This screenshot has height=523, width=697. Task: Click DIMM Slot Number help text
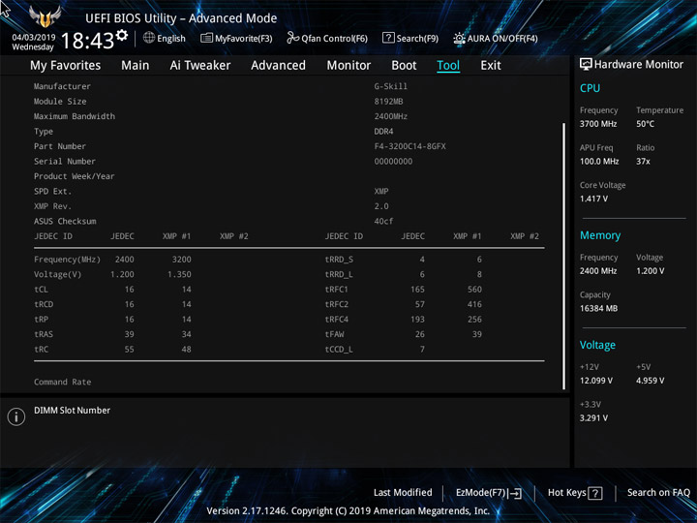(72, 411)
